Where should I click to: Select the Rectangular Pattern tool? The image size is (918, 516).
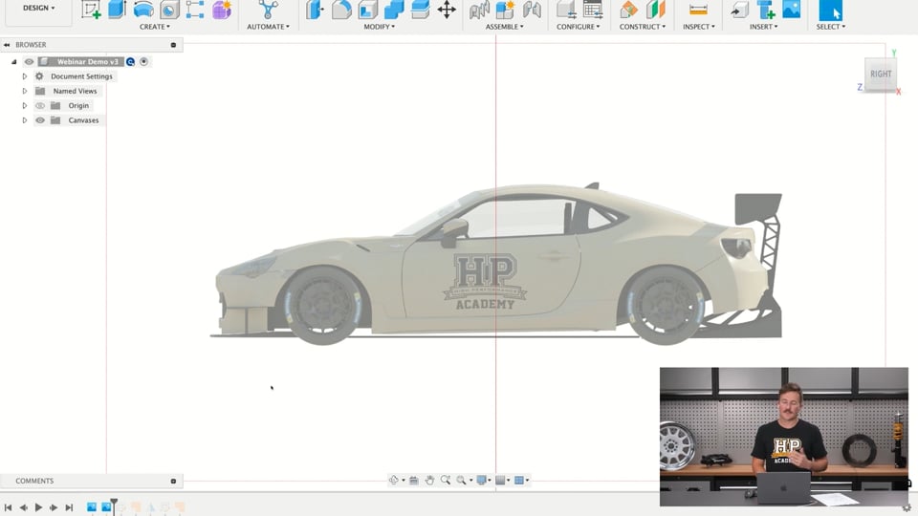pyautogui.click(x=195, y=10)
